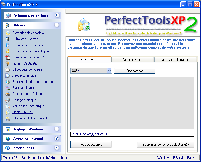Screen dimensions: 201x162
Task: Click the Horloge atomique icon
Action: click(8, 100)
